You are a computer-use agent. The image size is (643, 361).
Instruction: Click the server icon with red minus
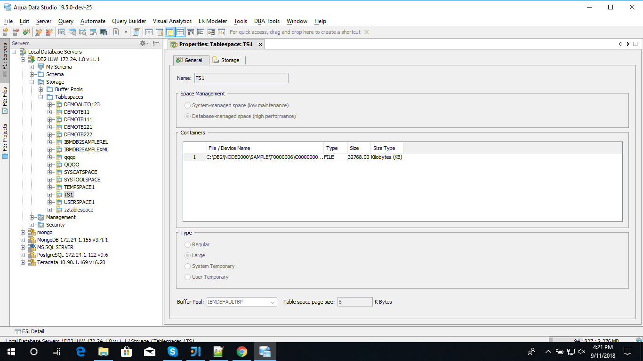(16, 32)
